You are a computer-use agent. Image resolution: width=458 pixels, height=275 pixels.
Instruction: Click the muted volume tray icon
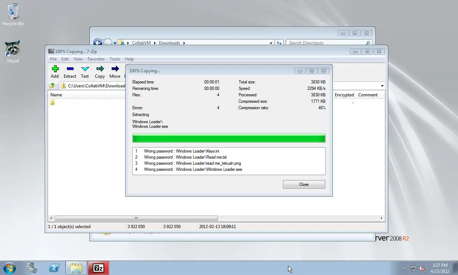coord(422,268)
